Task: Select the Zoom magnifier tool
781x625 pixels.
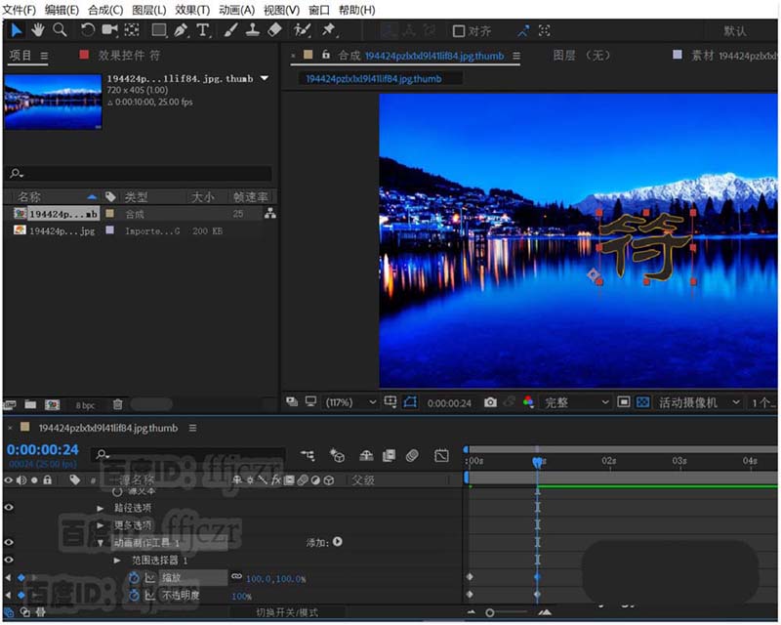Action: pyautogui.click(x=61, y=30)
